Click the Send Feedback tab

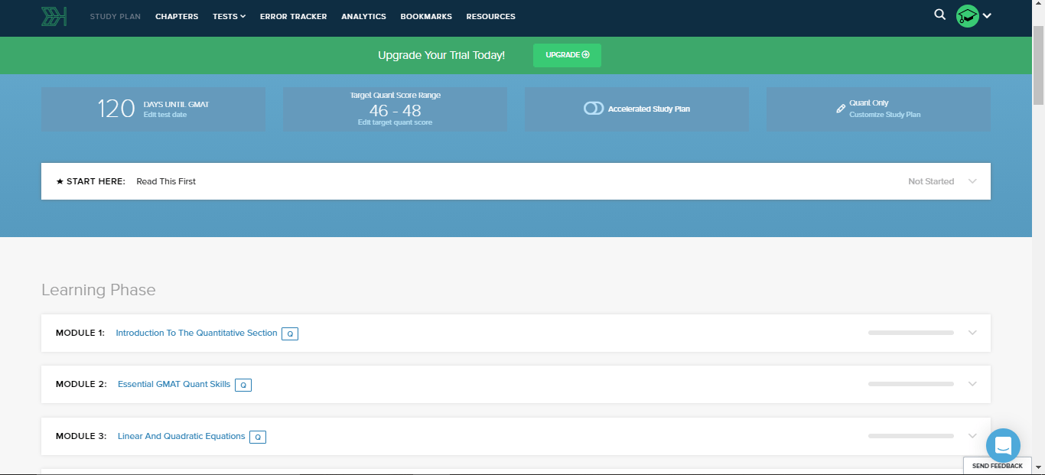[997, 466]
